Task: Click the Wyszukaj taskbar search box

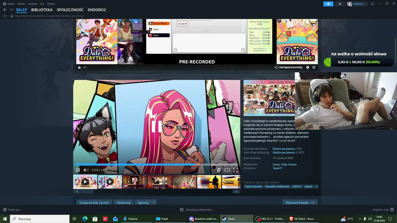Action: (x=40, y=219)
